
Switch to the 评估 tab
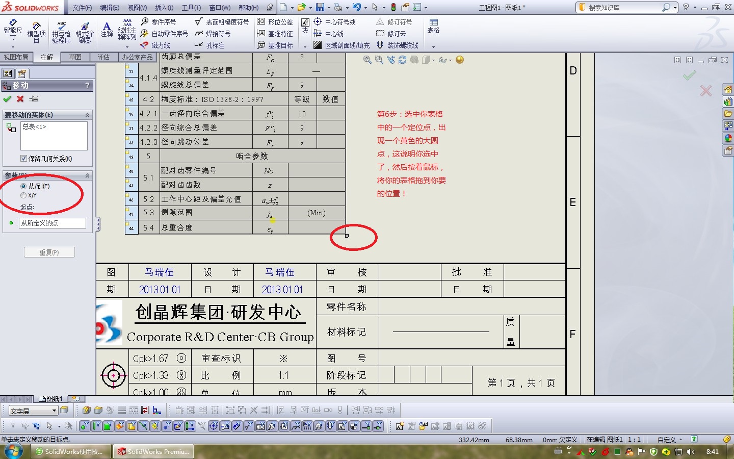click(x=104, y=57)
